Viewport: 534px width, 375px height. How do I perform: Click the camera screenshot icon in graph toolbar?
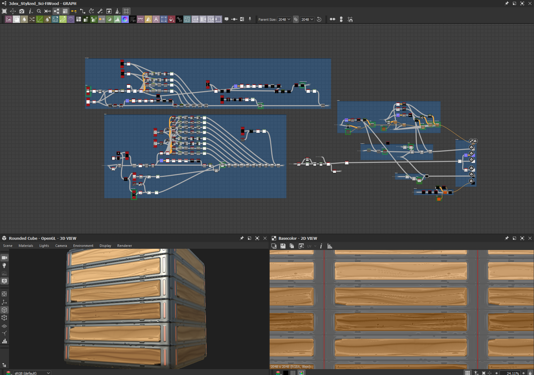point(22,11)
